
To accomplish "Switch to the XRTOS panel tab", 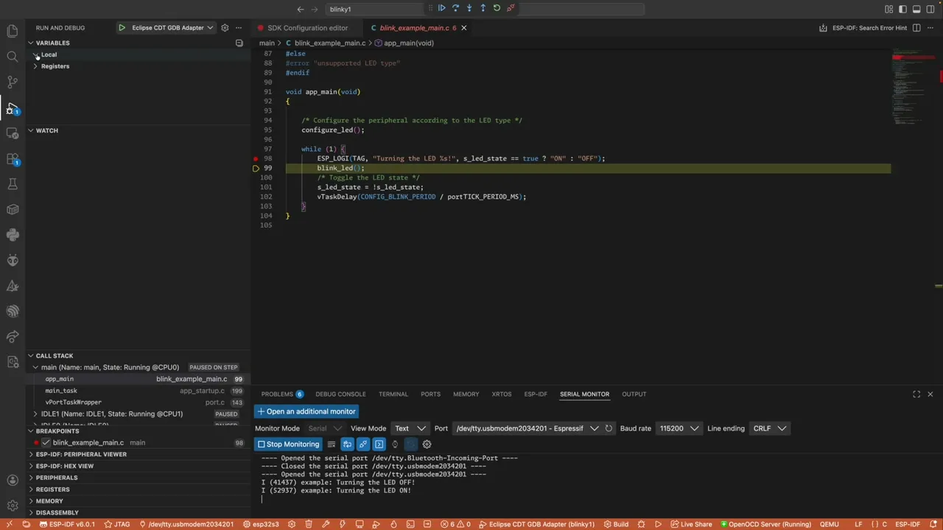I will tap(501, 395).
